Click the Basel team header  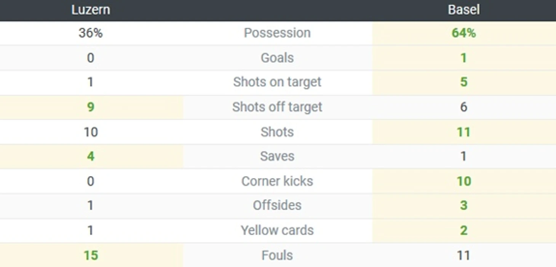pos(463,10)
